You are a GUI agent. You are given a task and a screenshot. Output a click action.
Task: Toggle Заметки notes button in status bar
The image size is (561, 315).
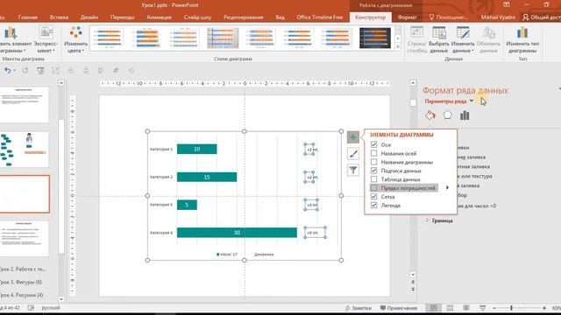click(x=359, y=308)
